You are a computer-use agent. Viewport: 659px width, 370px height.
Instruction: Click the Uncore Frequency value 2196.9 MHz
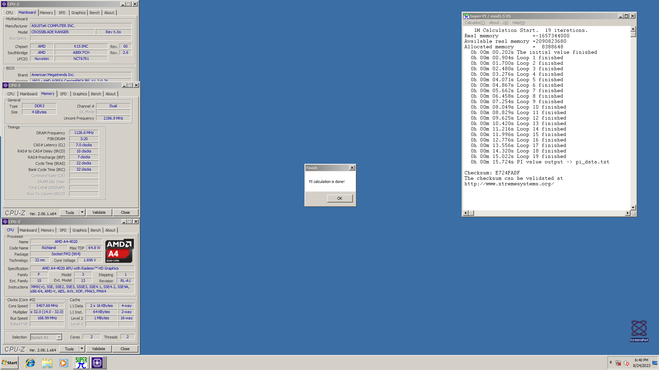113,118
